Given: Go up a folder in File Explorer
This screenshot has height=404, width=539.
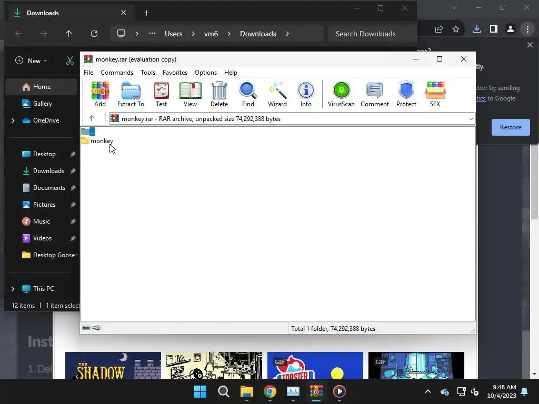Looking at the screenshot, I should (x=69, y=33).
